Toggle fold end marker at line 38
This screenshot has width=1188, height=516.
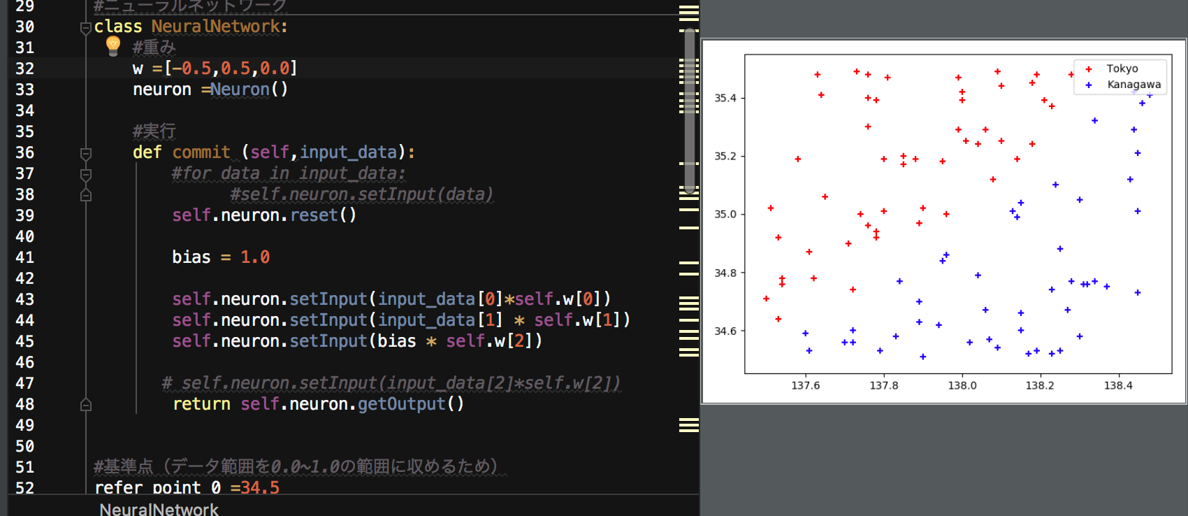[x=86, y=194]
